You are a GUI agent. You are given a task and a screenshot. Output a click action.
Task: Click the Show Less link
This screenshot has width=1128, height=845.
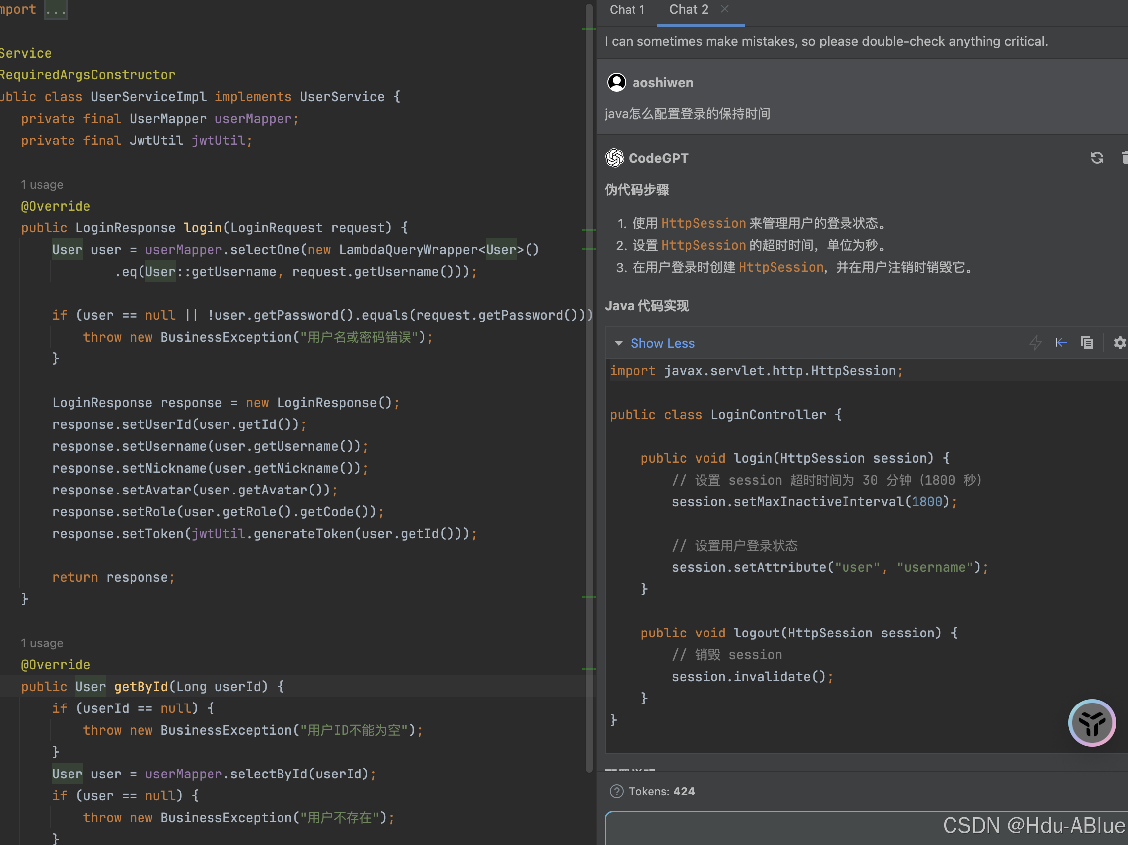662,343
